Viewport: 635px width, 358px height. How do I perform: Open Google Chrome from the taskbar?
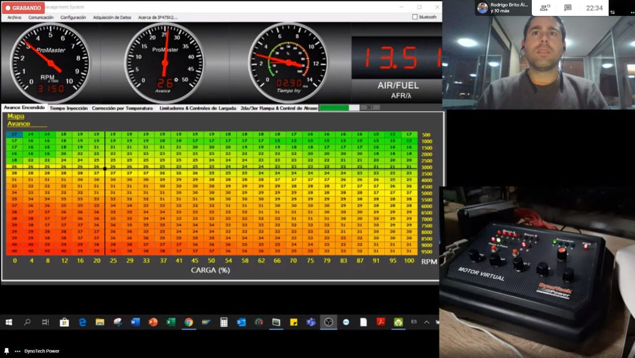[188, 322]
